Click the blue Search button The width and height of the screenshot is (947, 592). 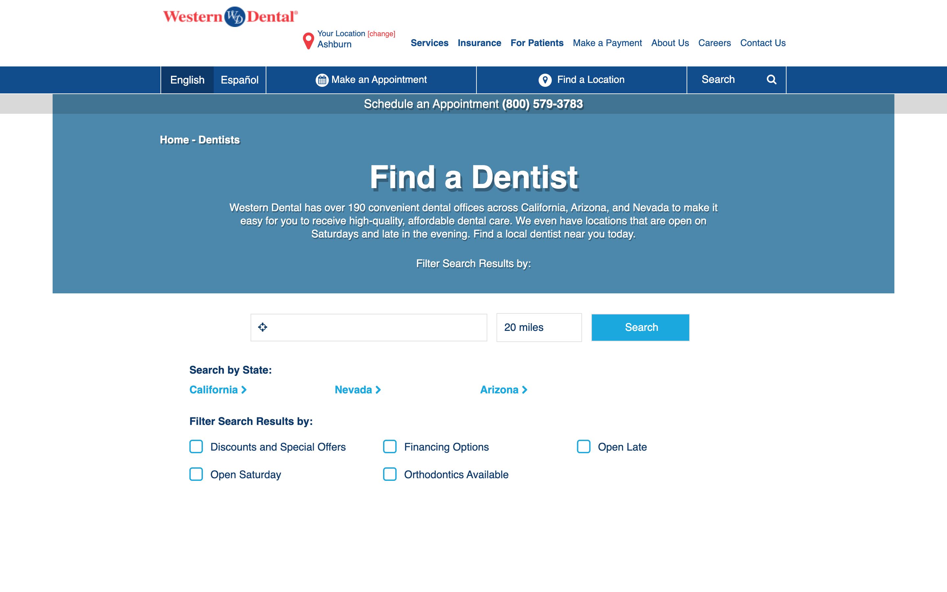click(640, 327)
